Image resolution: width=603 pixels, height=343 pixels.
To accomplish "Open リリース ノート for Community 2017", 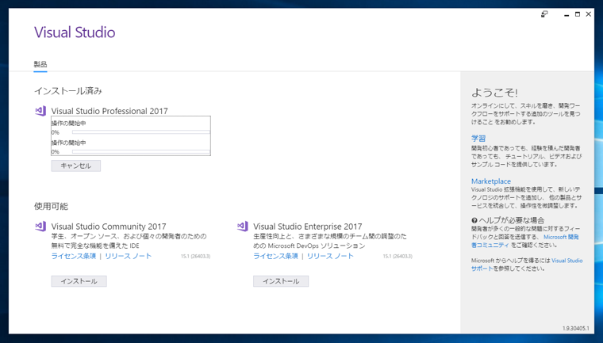I will [x=128, y=256].
